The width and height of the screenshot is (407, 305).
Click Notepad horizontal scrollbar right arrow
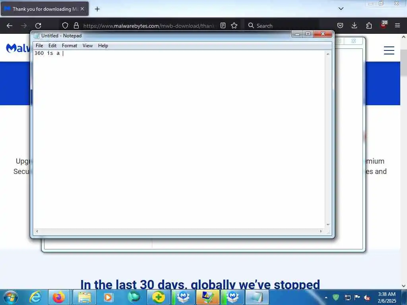[321, 231]
